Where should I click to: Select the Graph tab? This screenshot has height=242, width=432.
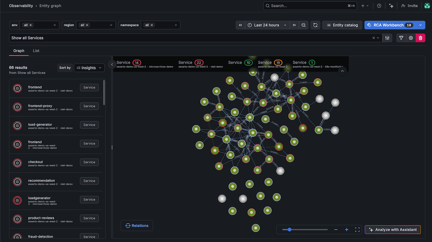pyautogui.click(x=19, y=51)
